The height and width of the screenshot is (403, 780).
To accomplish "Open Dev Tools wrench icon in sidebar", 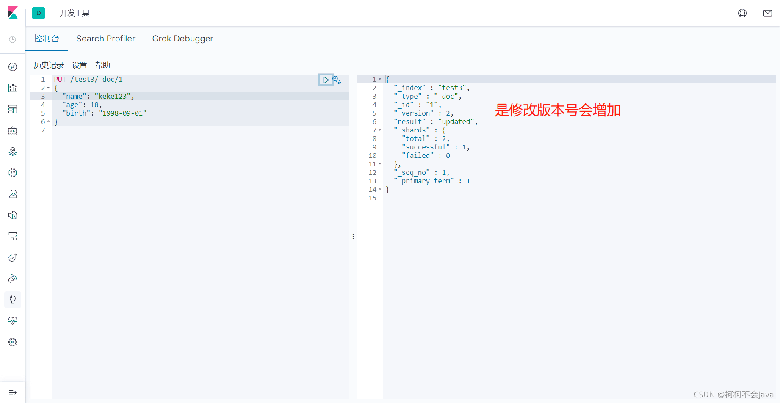I will point(13,300).
